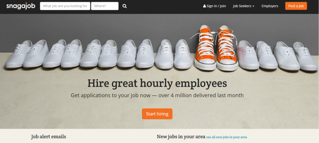The height and width of the screenshot is (143, 319).
Task: Open 'see all new jobs in your area' link
Action: 227,137
